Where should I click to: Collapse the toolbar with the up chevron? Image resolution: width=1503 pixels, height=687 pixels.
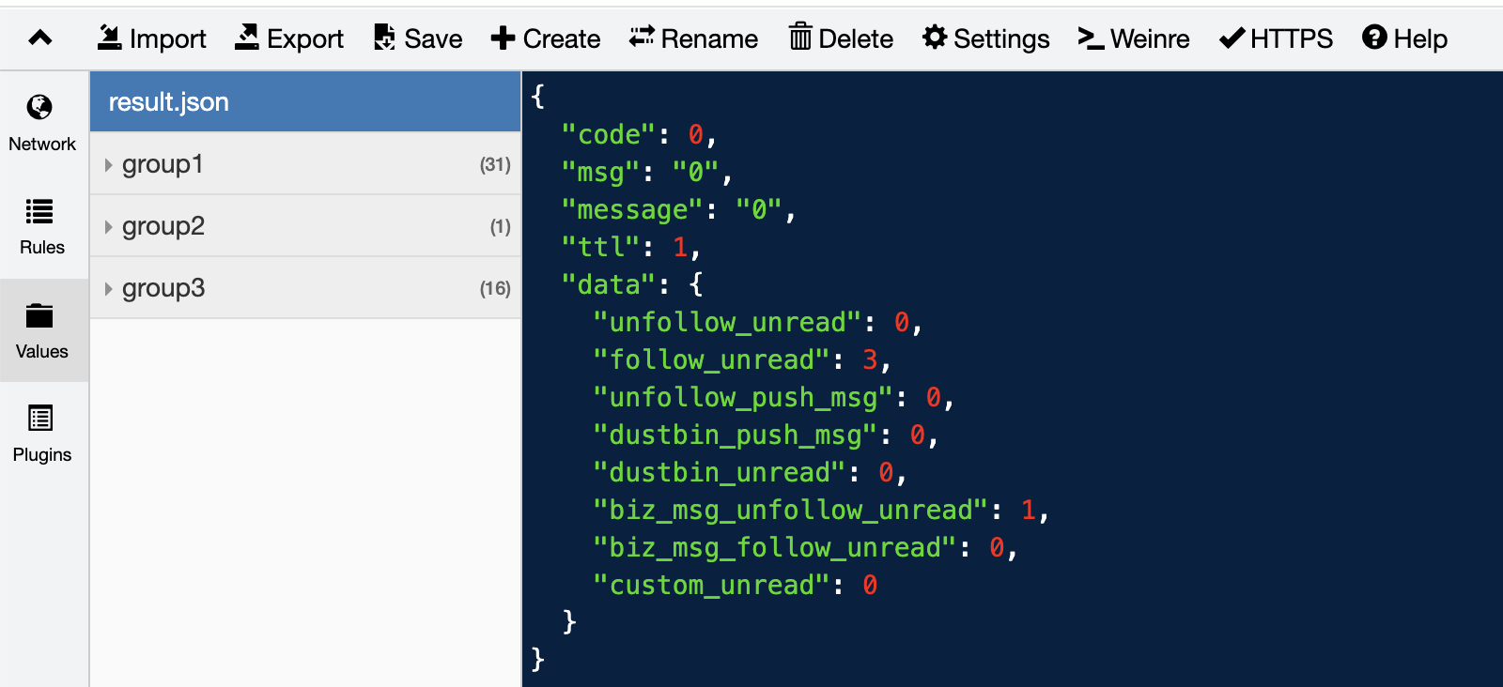40,38
